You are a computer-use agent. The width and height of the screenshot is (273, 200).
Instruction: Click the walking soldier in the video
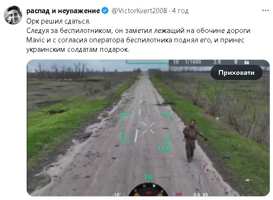click(193, 141)
